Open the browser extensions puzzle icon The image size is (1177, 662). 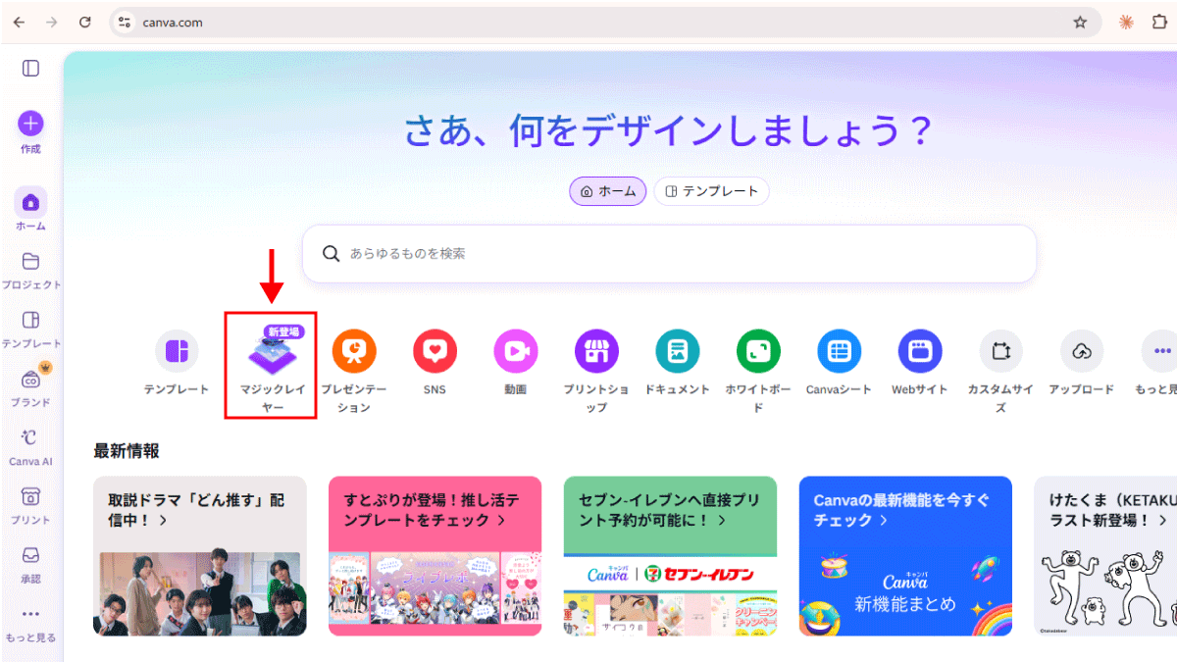1159,22
